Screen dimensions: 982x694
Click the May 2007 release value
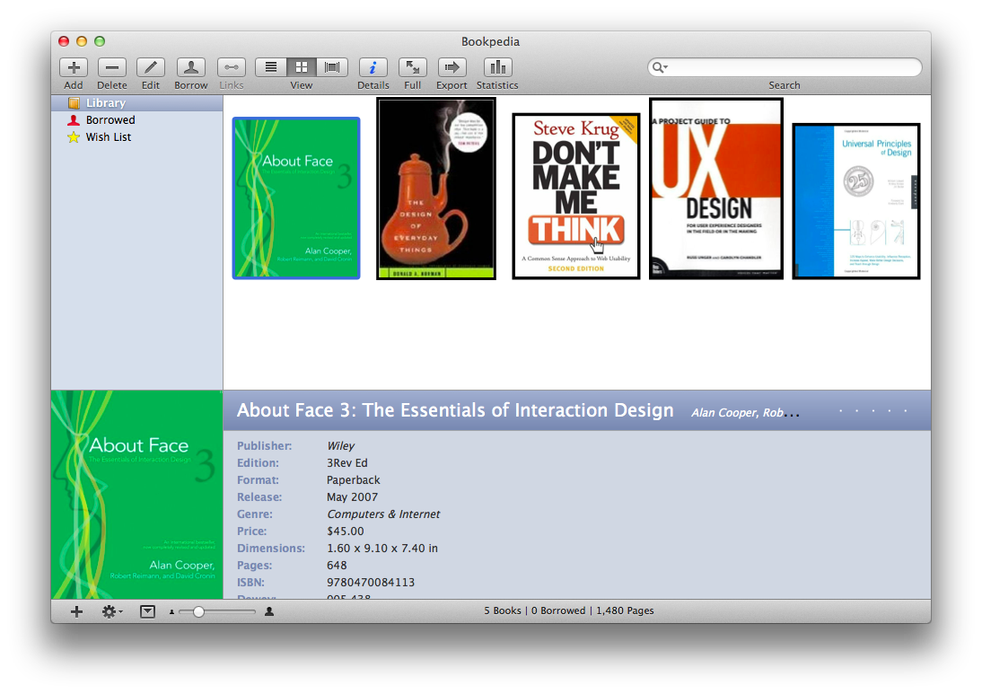pyautogui.click(x=352, y=496)
